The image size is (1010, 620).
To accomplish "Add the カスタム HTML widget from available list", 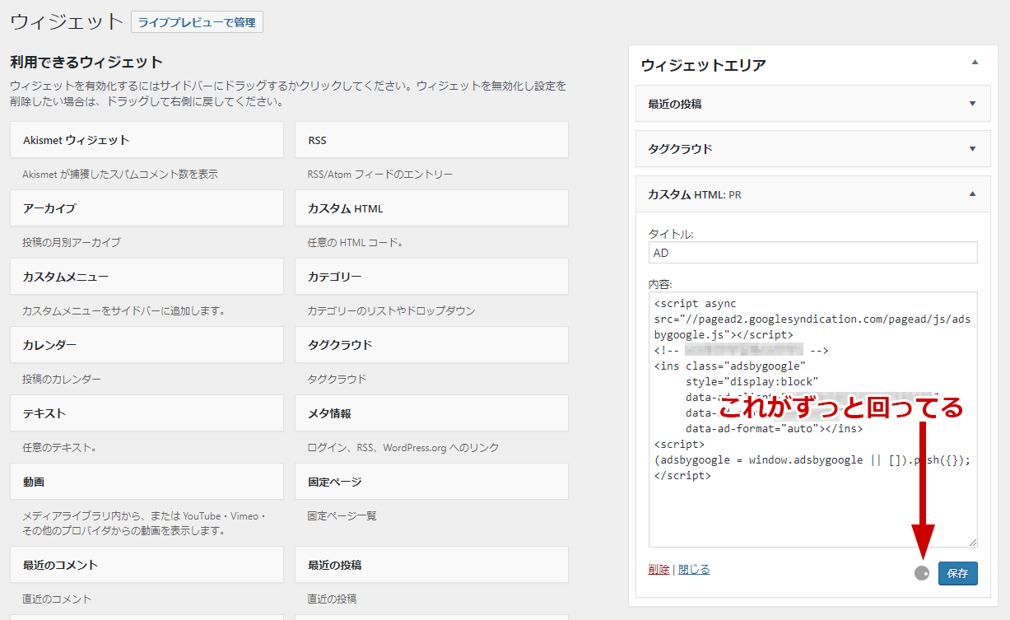I will tap(431, 208).
